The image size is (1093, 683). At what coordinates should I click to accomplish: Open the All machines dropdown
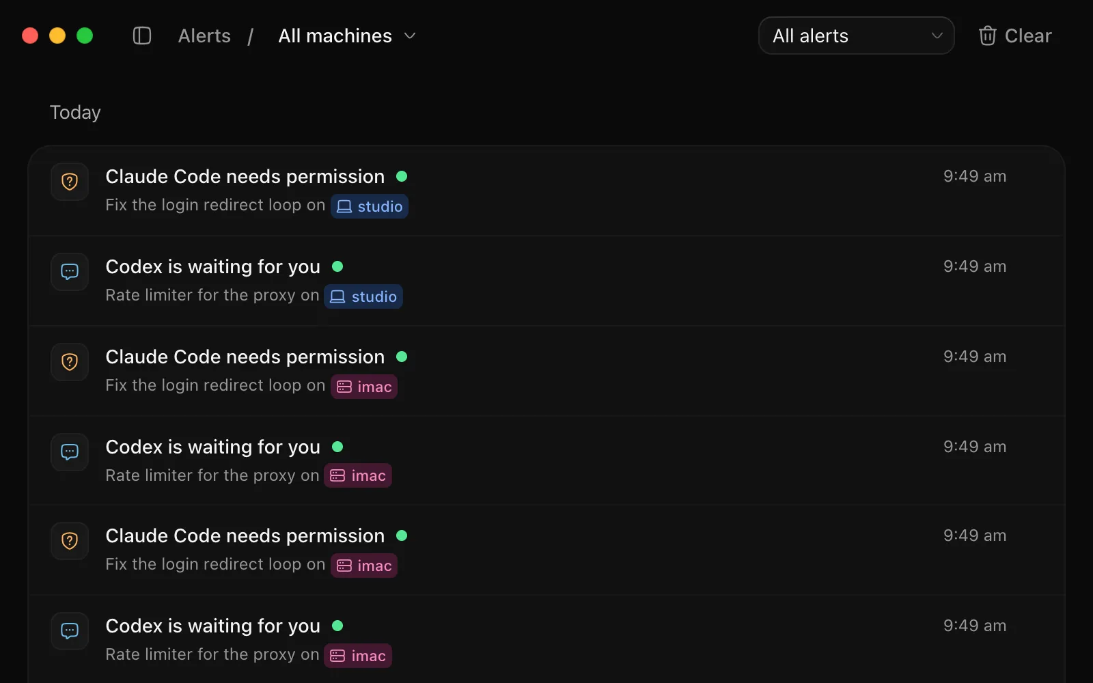(347, 36)
